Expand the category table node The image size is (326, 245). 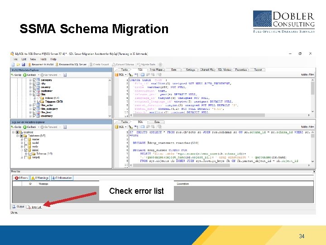click(x=30, y=80)
